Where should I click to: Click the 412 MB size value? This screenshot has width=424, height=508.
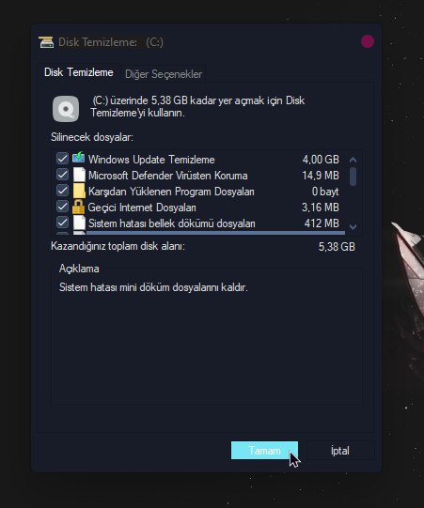tap(322, 223)
